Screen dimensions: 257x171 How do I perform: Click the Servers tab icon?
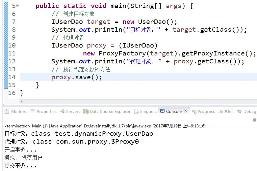(x=62, y=111)
